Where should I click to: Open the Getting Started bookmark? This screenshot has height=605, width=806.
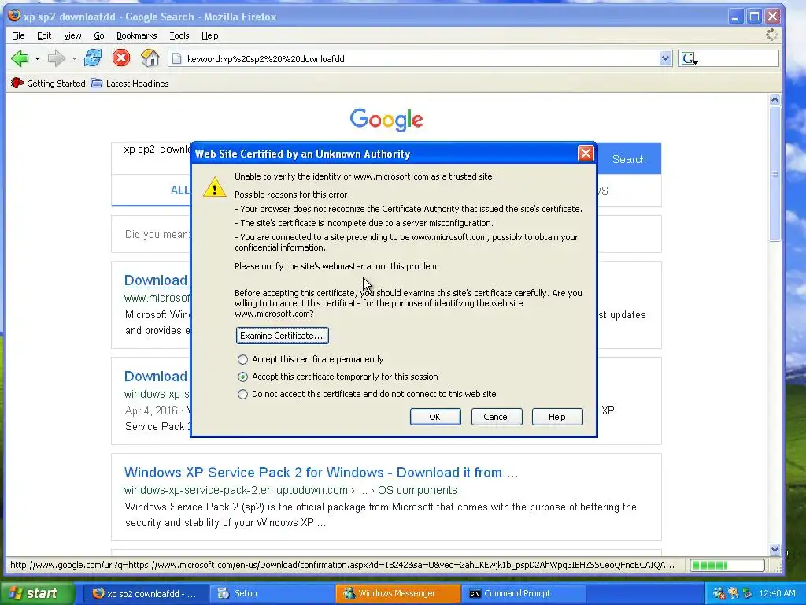48,84
